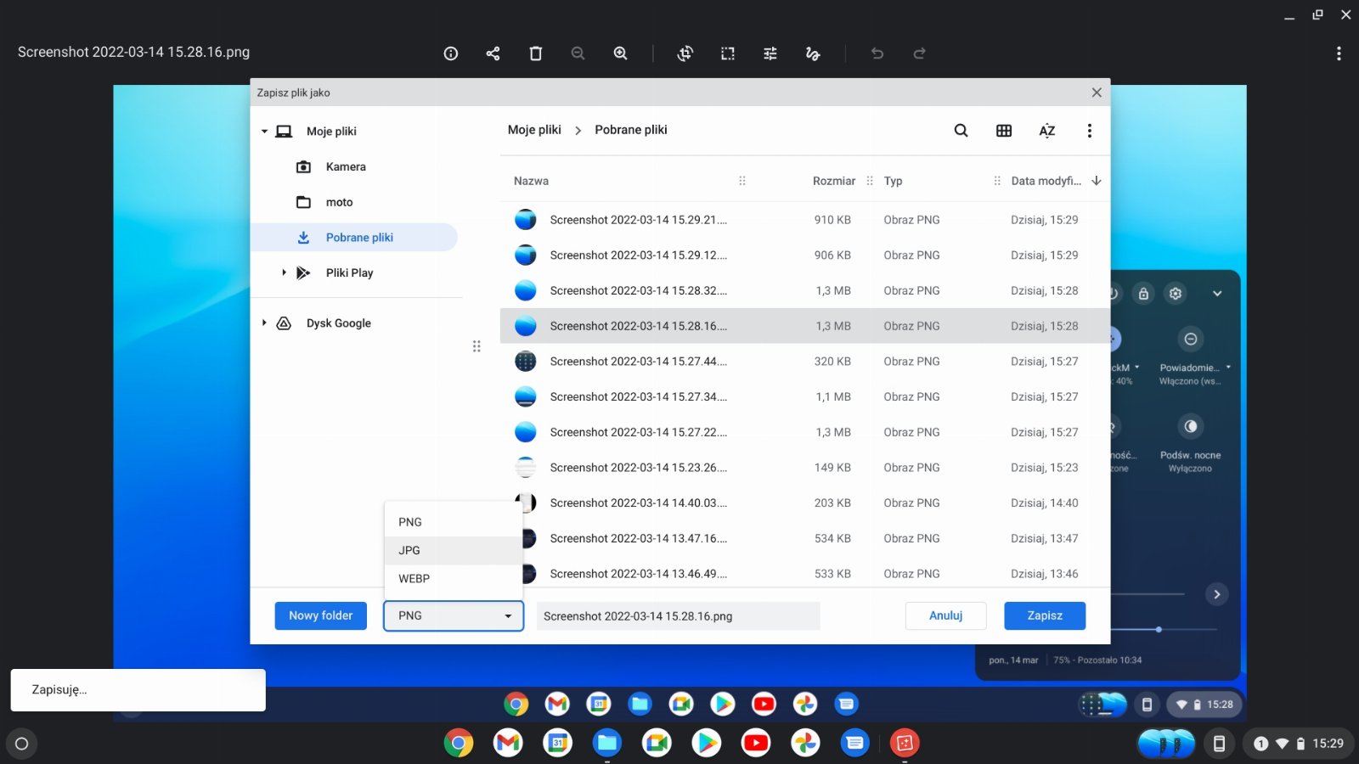Select Screenshot 2022-03-14 13.47.16 file
1359x764 pixels.
coord(804,538)
